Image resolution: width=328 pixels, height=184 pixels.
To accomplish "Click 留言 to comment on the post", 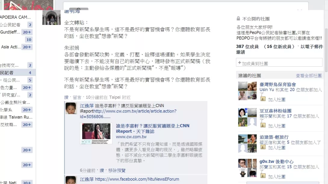I will (77, 97).
